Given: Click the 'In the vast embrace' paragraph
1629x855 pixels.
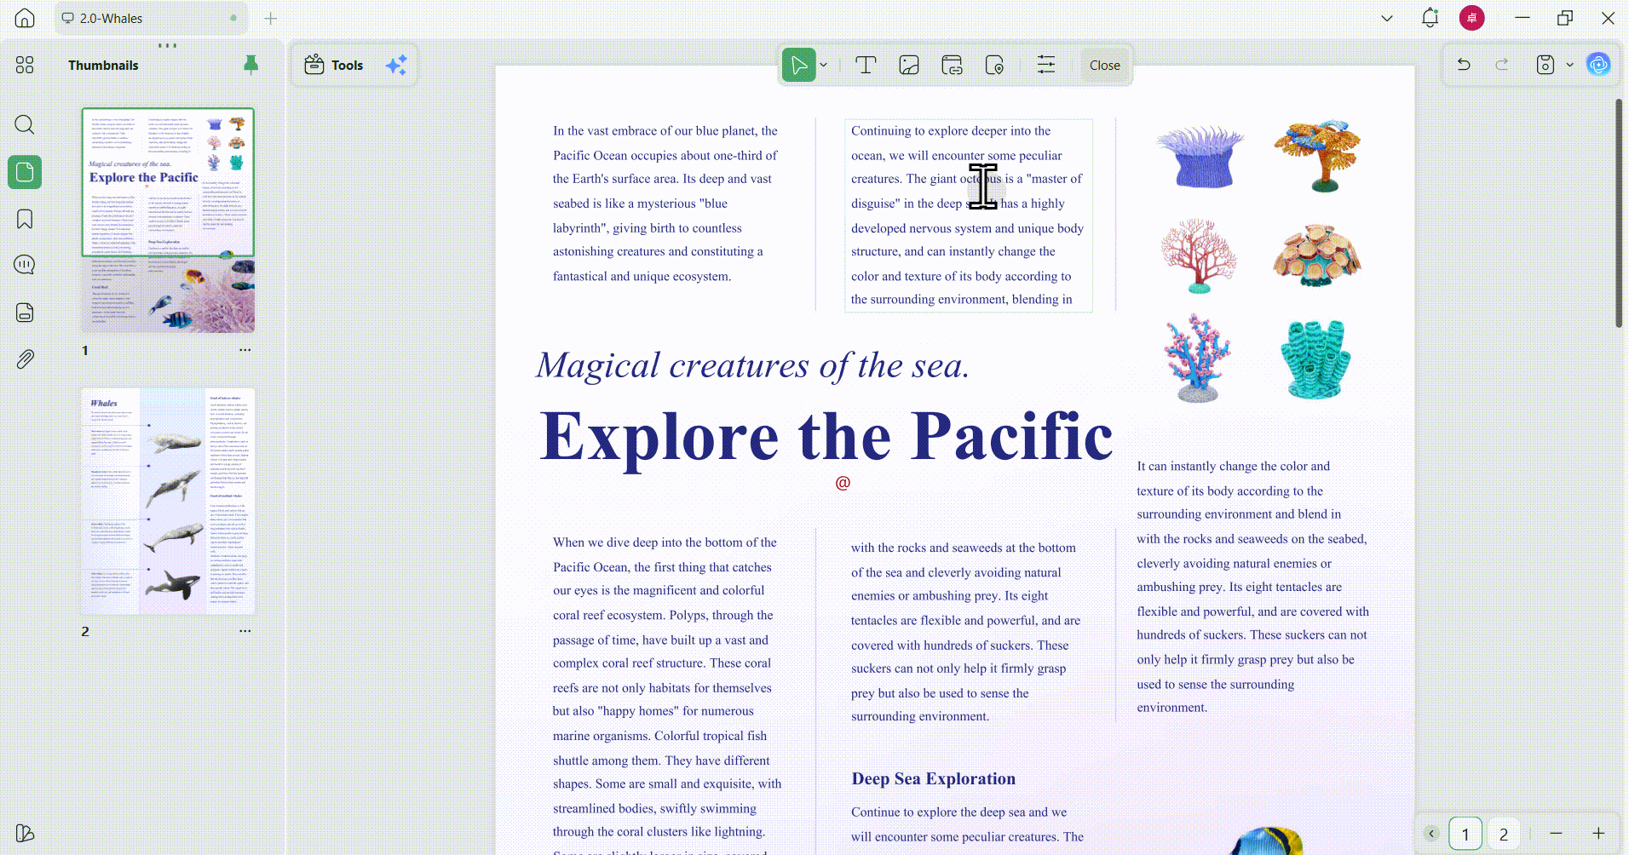Looking at the screenshot, I should pos(665,204).
